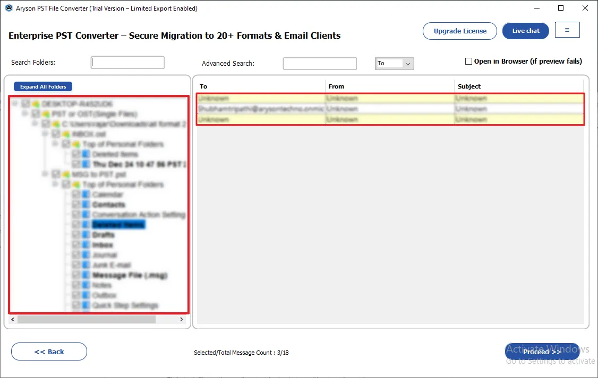Click the blue icon beside Notes folder
This screenshot has height=378, width=598.
click(86, 285)
